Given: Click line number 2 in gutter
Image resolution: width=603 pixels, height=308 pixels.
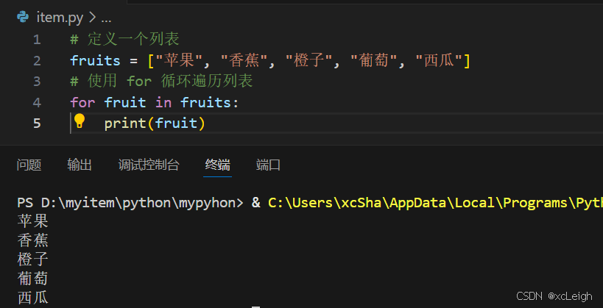Looking at the screenshot, I should pyautogui.click(x=37, y=61).
